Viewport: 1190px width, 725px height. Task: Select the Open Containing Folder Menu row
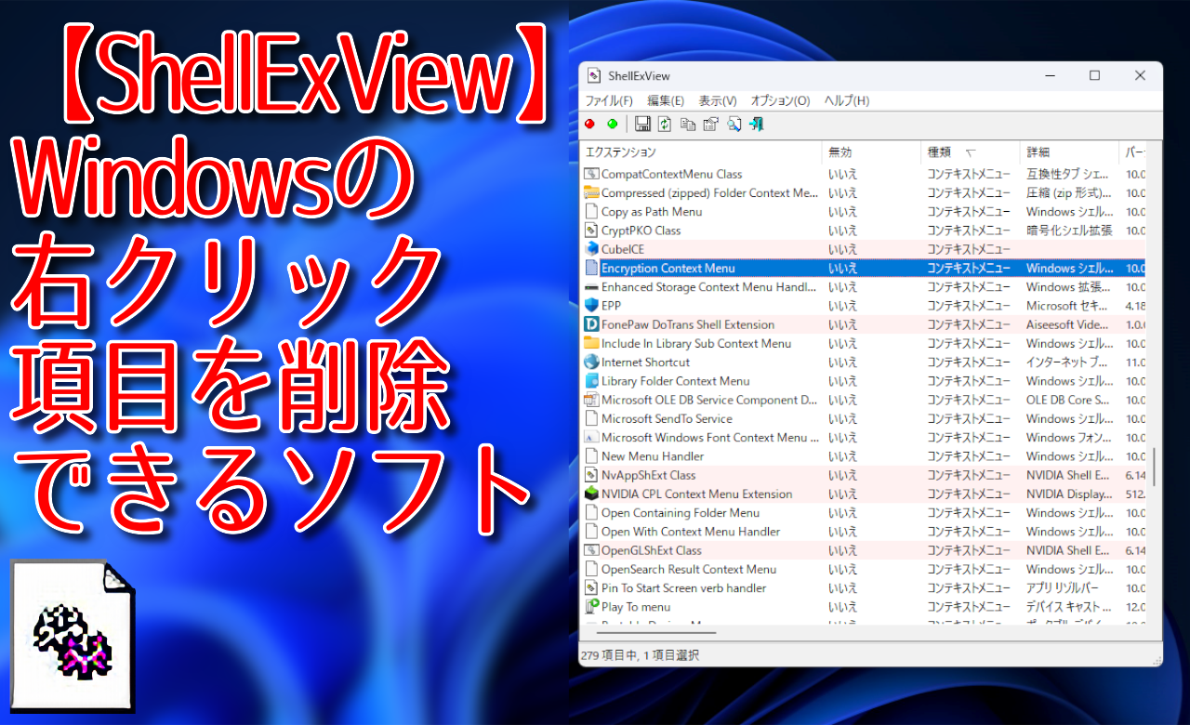[x=865, y=513]
